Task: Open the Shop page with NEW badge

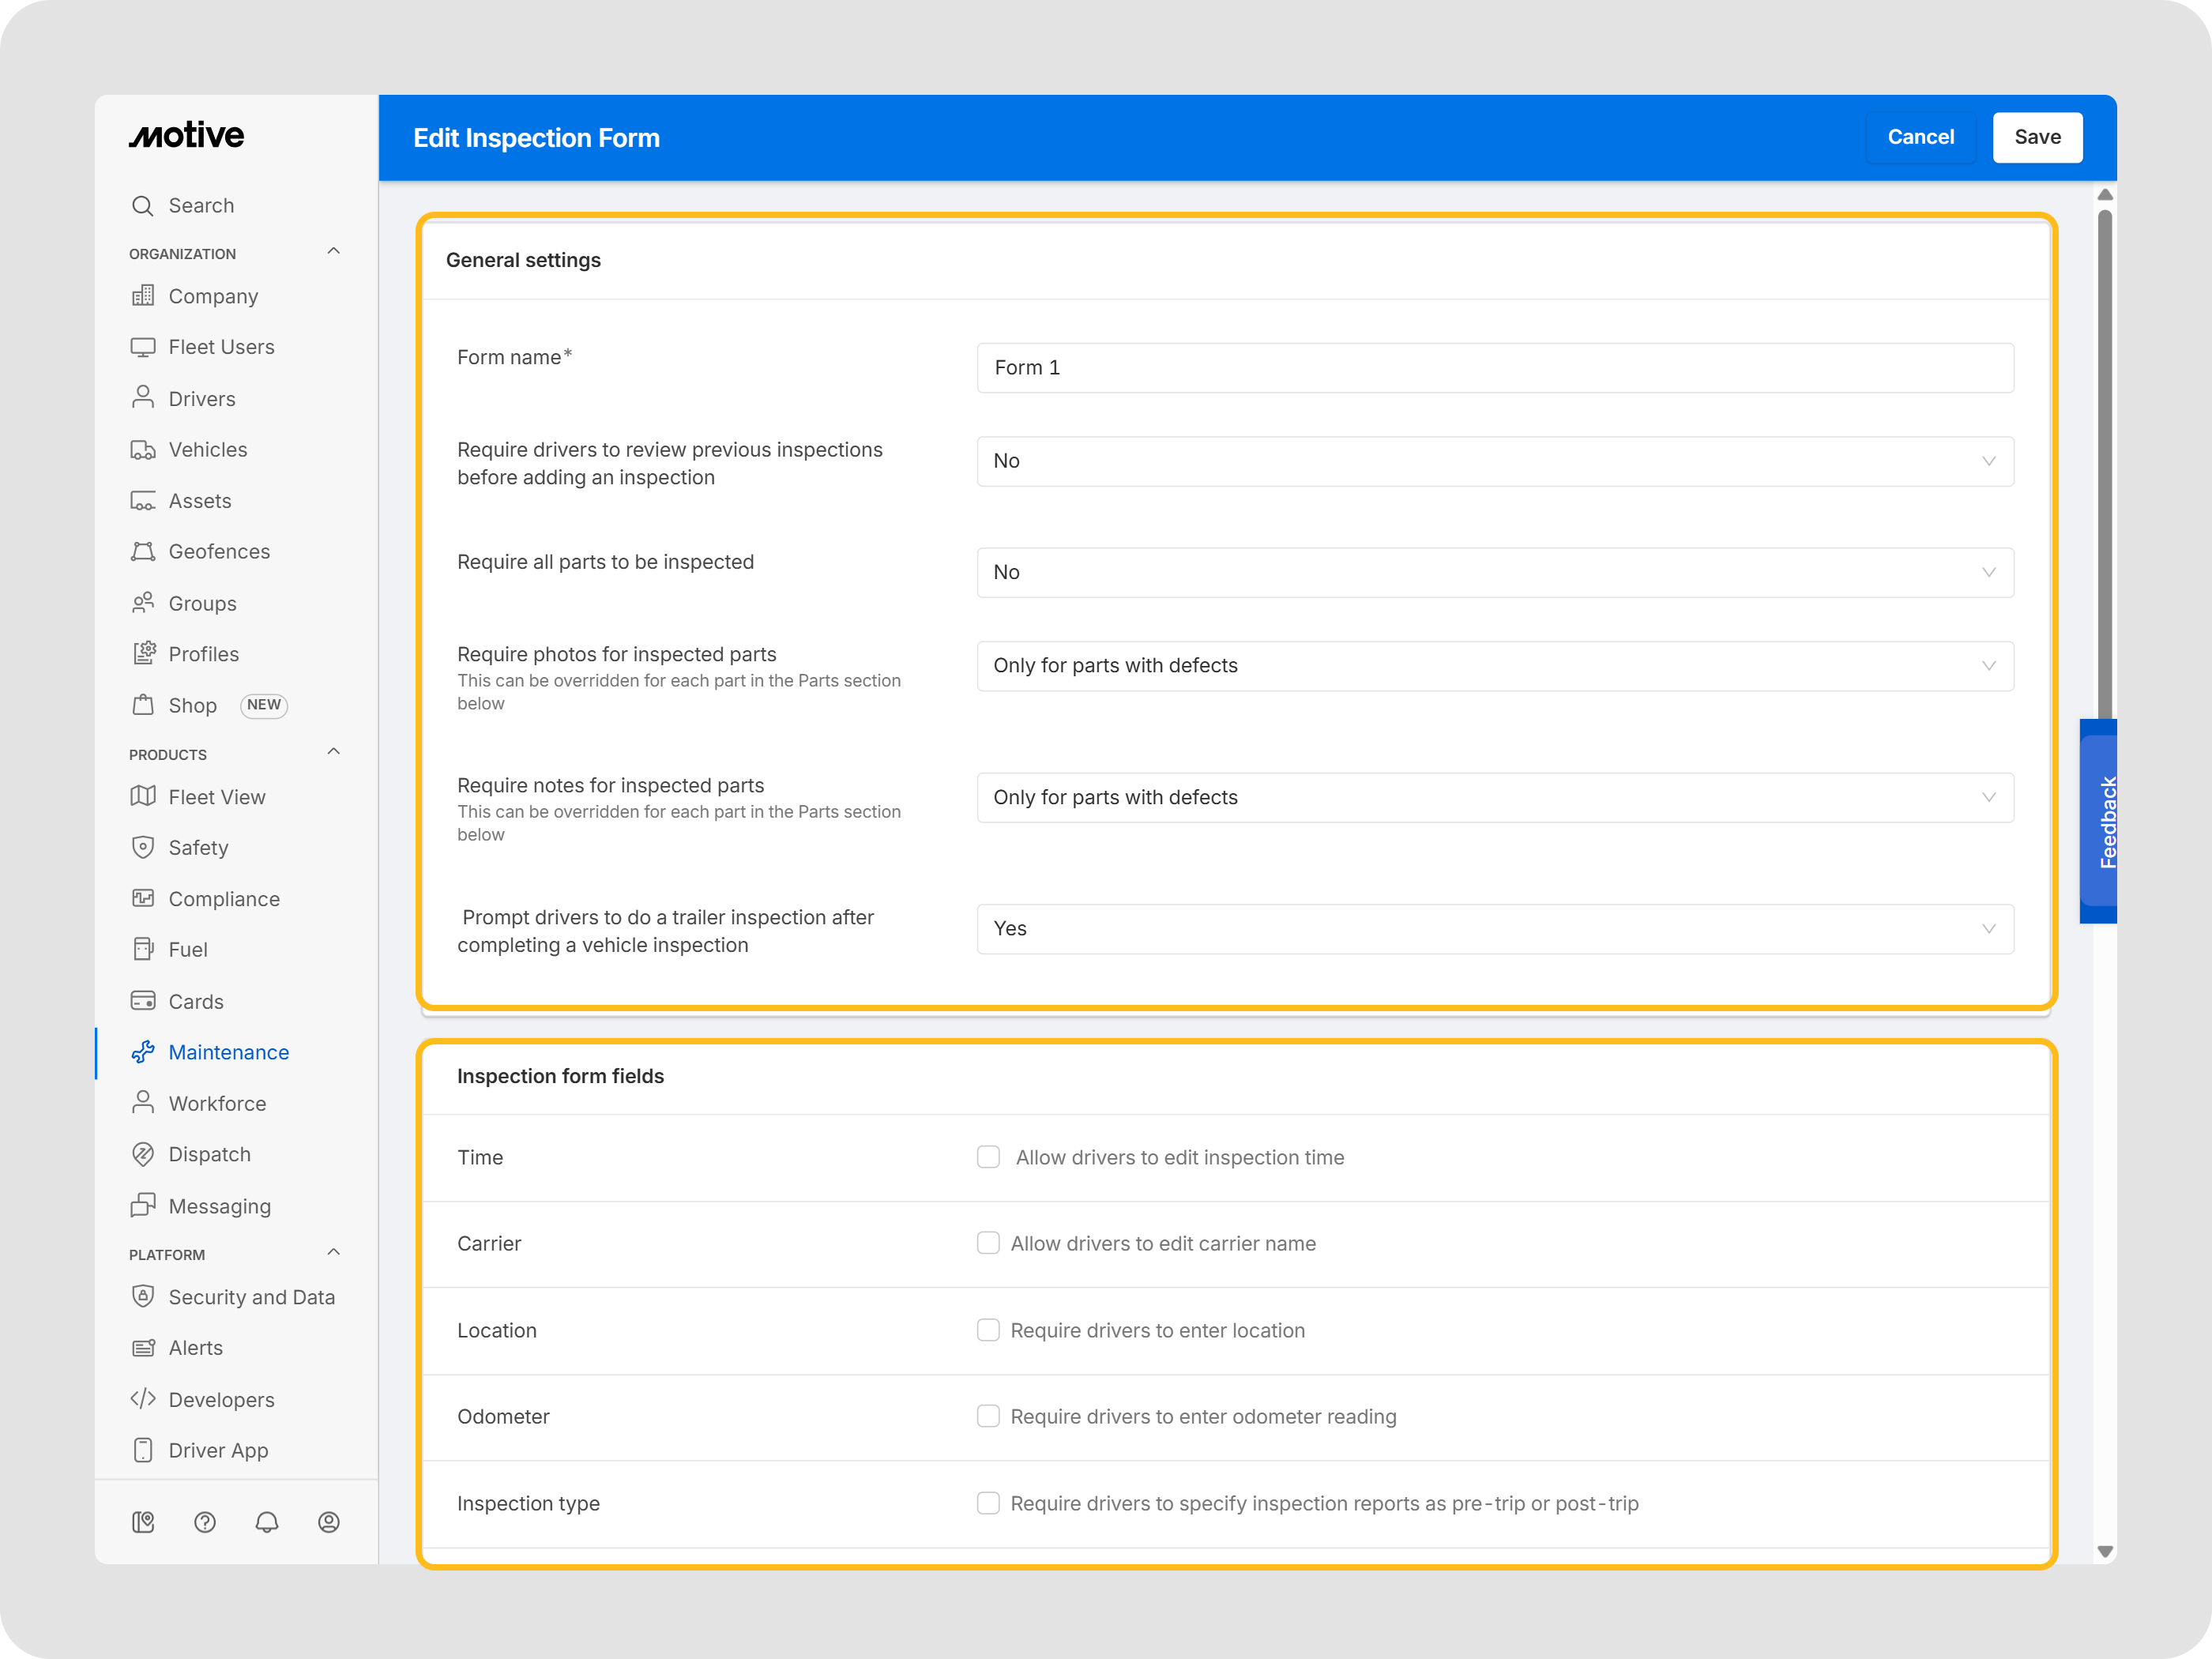Action: (193, 705)
